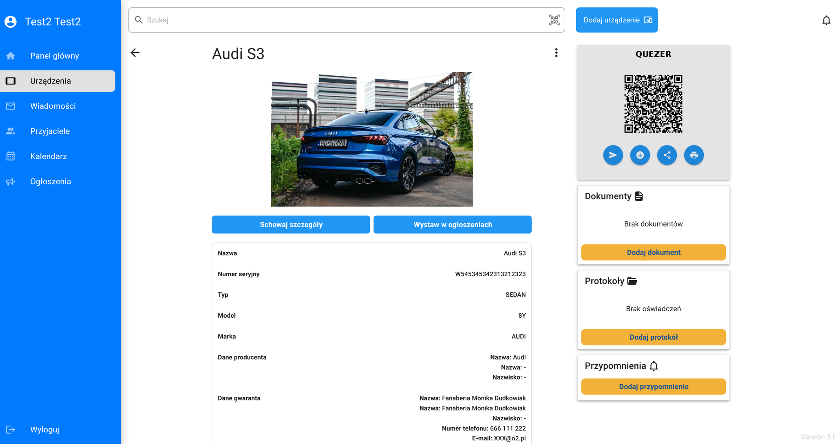
Task: Click the bell icon next to Przypomnienia
Action: pyautogui.click(x=654, y=366)
